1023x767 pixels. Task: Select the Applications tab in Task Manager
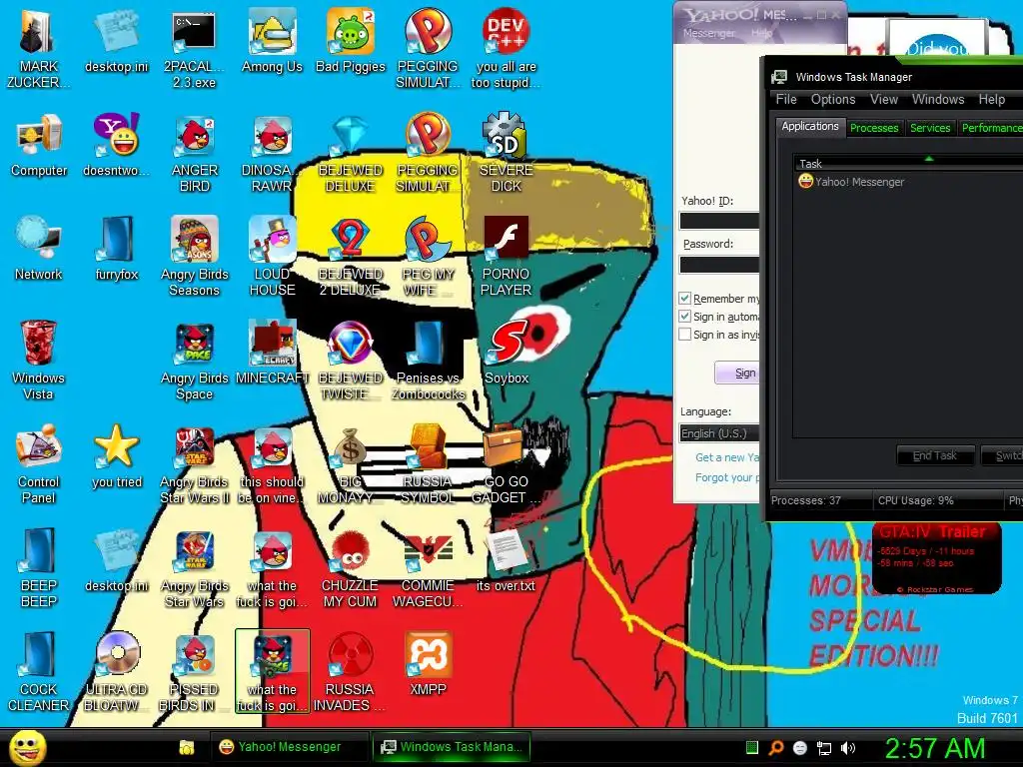810,127
